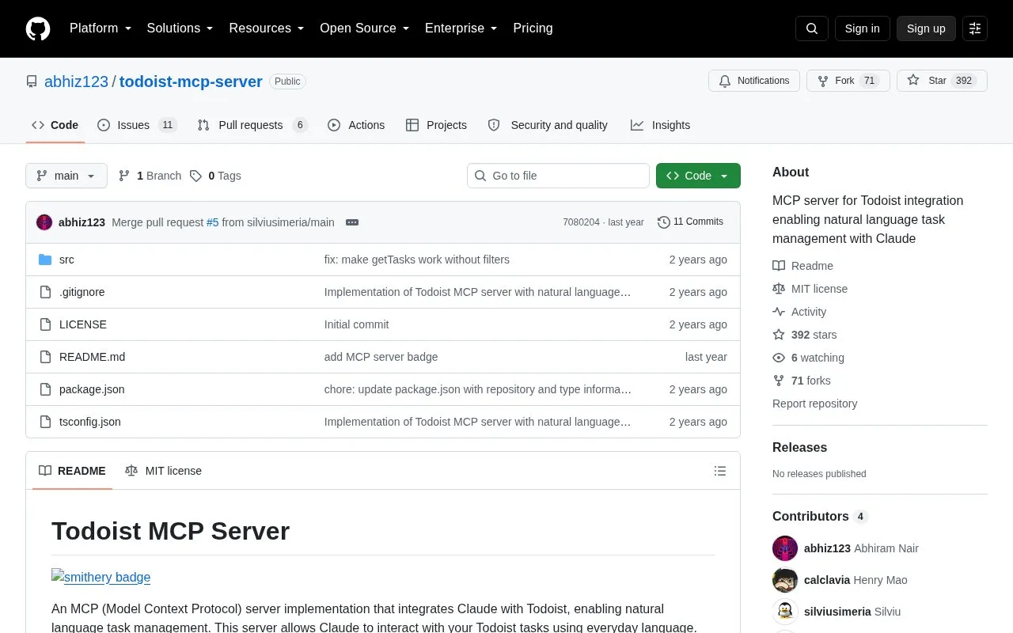1013x633 pixels.
Task: Open the Notifications bell button
Action: (x=754, y=81)
